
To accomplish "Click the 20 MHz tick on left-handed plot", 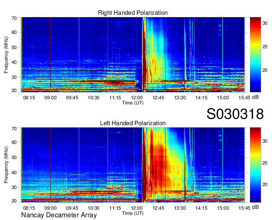I will tap(14, 201).
